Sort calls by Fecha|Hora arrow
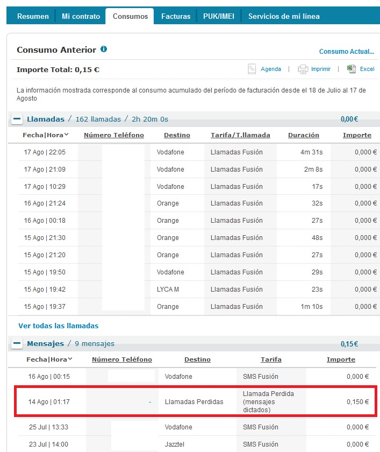The image size is (380, 452). 67,135
